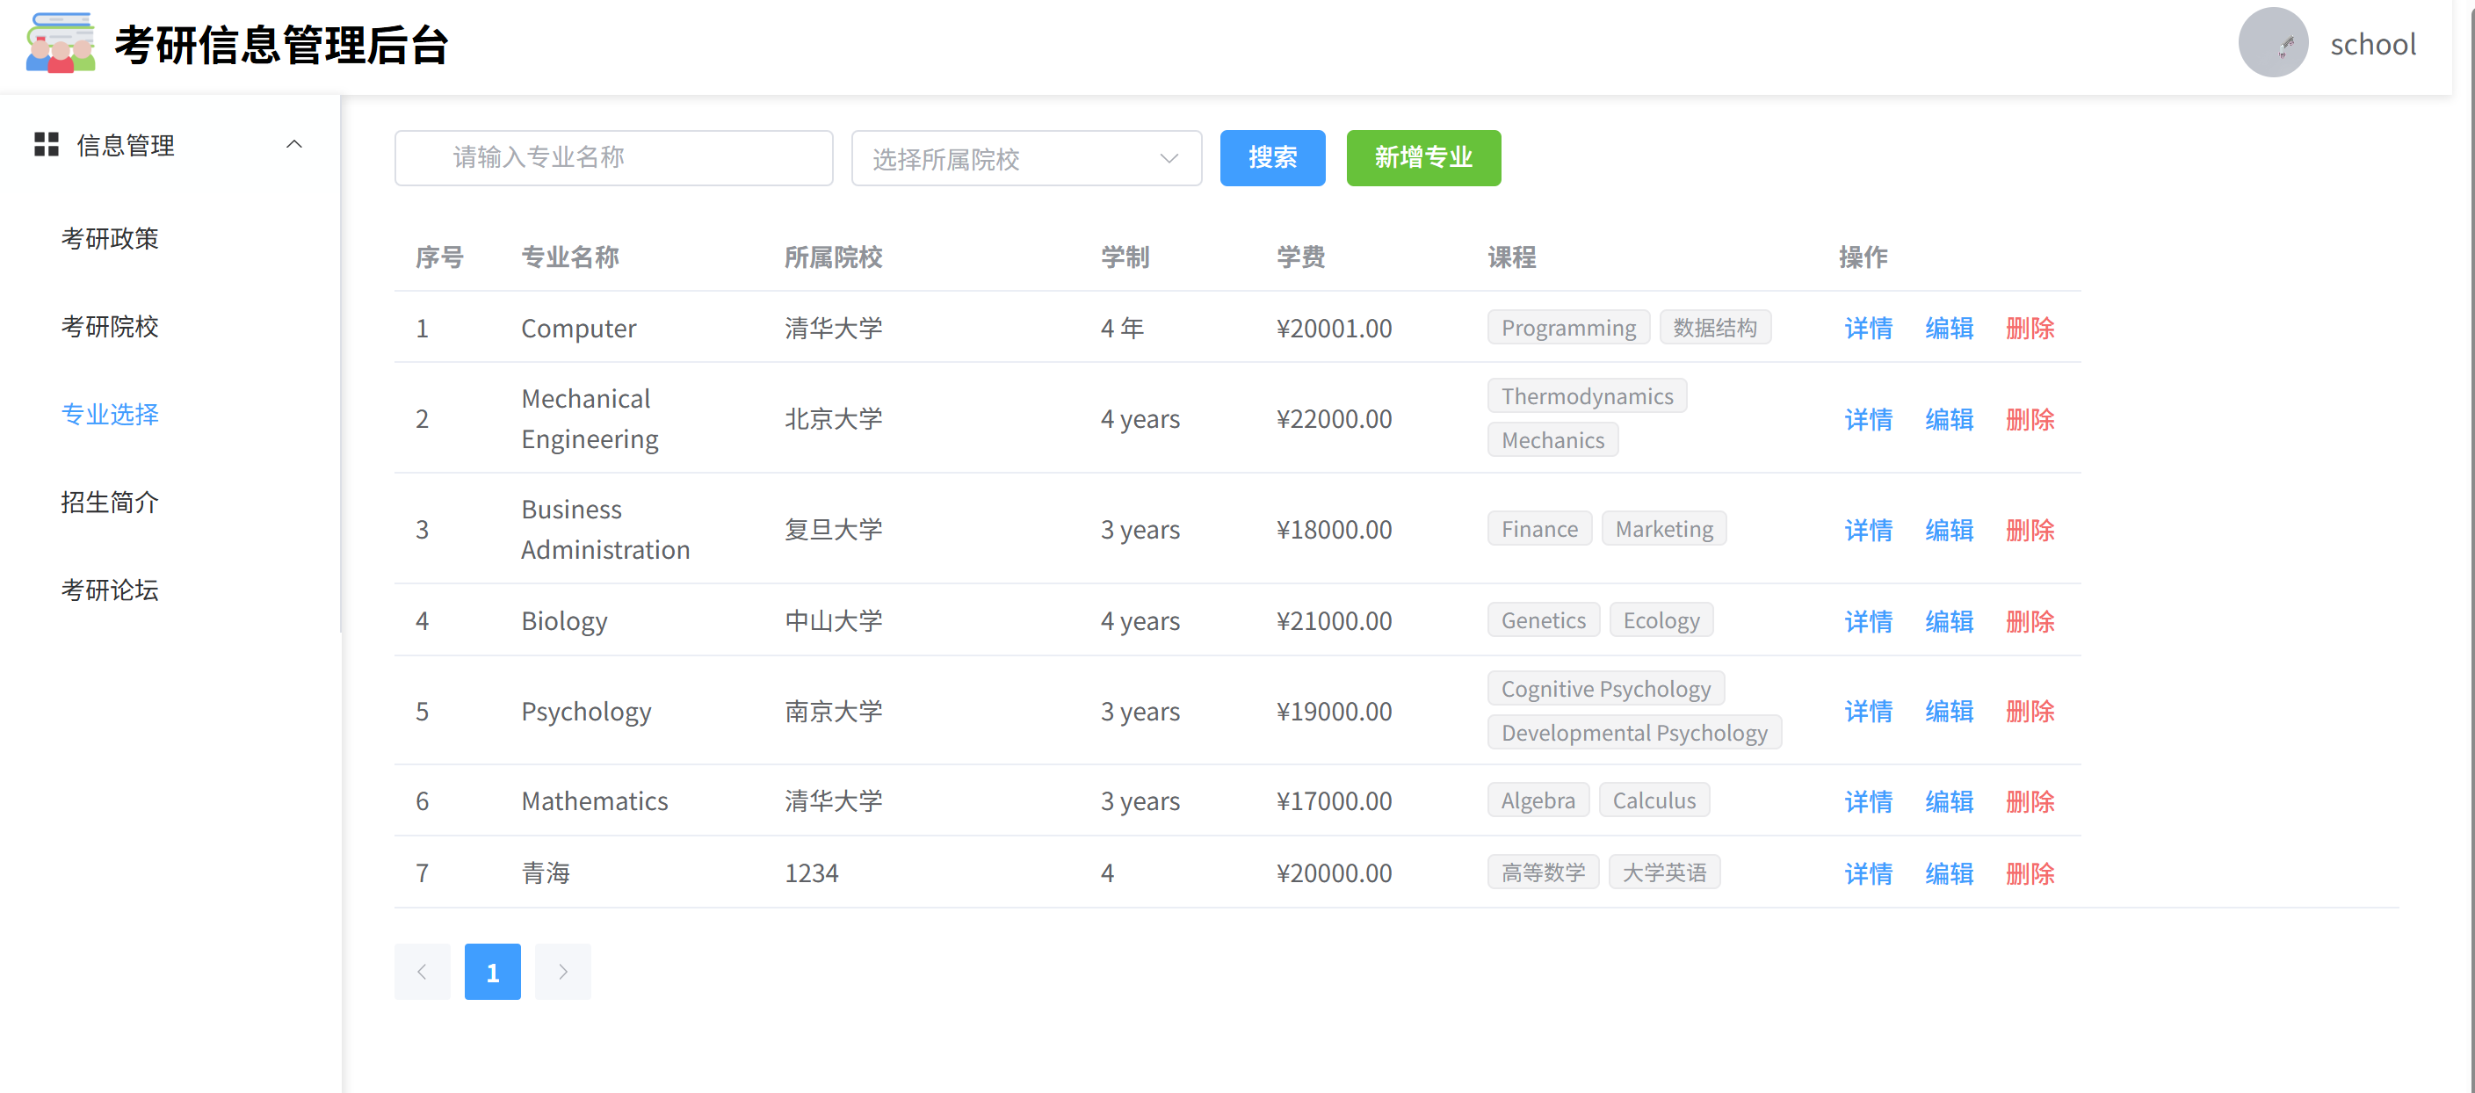Image resolution: width=2475 pixels, height=1093 pixels.
Task: Open 考研政策 in sidebar
Action: 110,238
